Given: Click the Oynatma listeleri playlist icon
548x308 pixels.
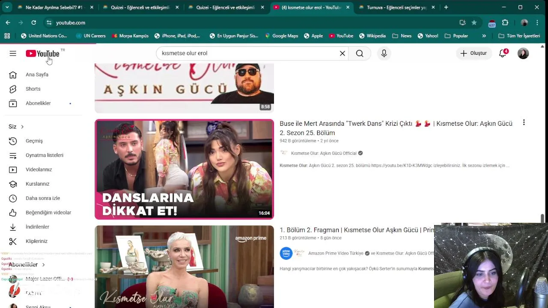Looking at the screenshot, I should click(x=13, y=155).
